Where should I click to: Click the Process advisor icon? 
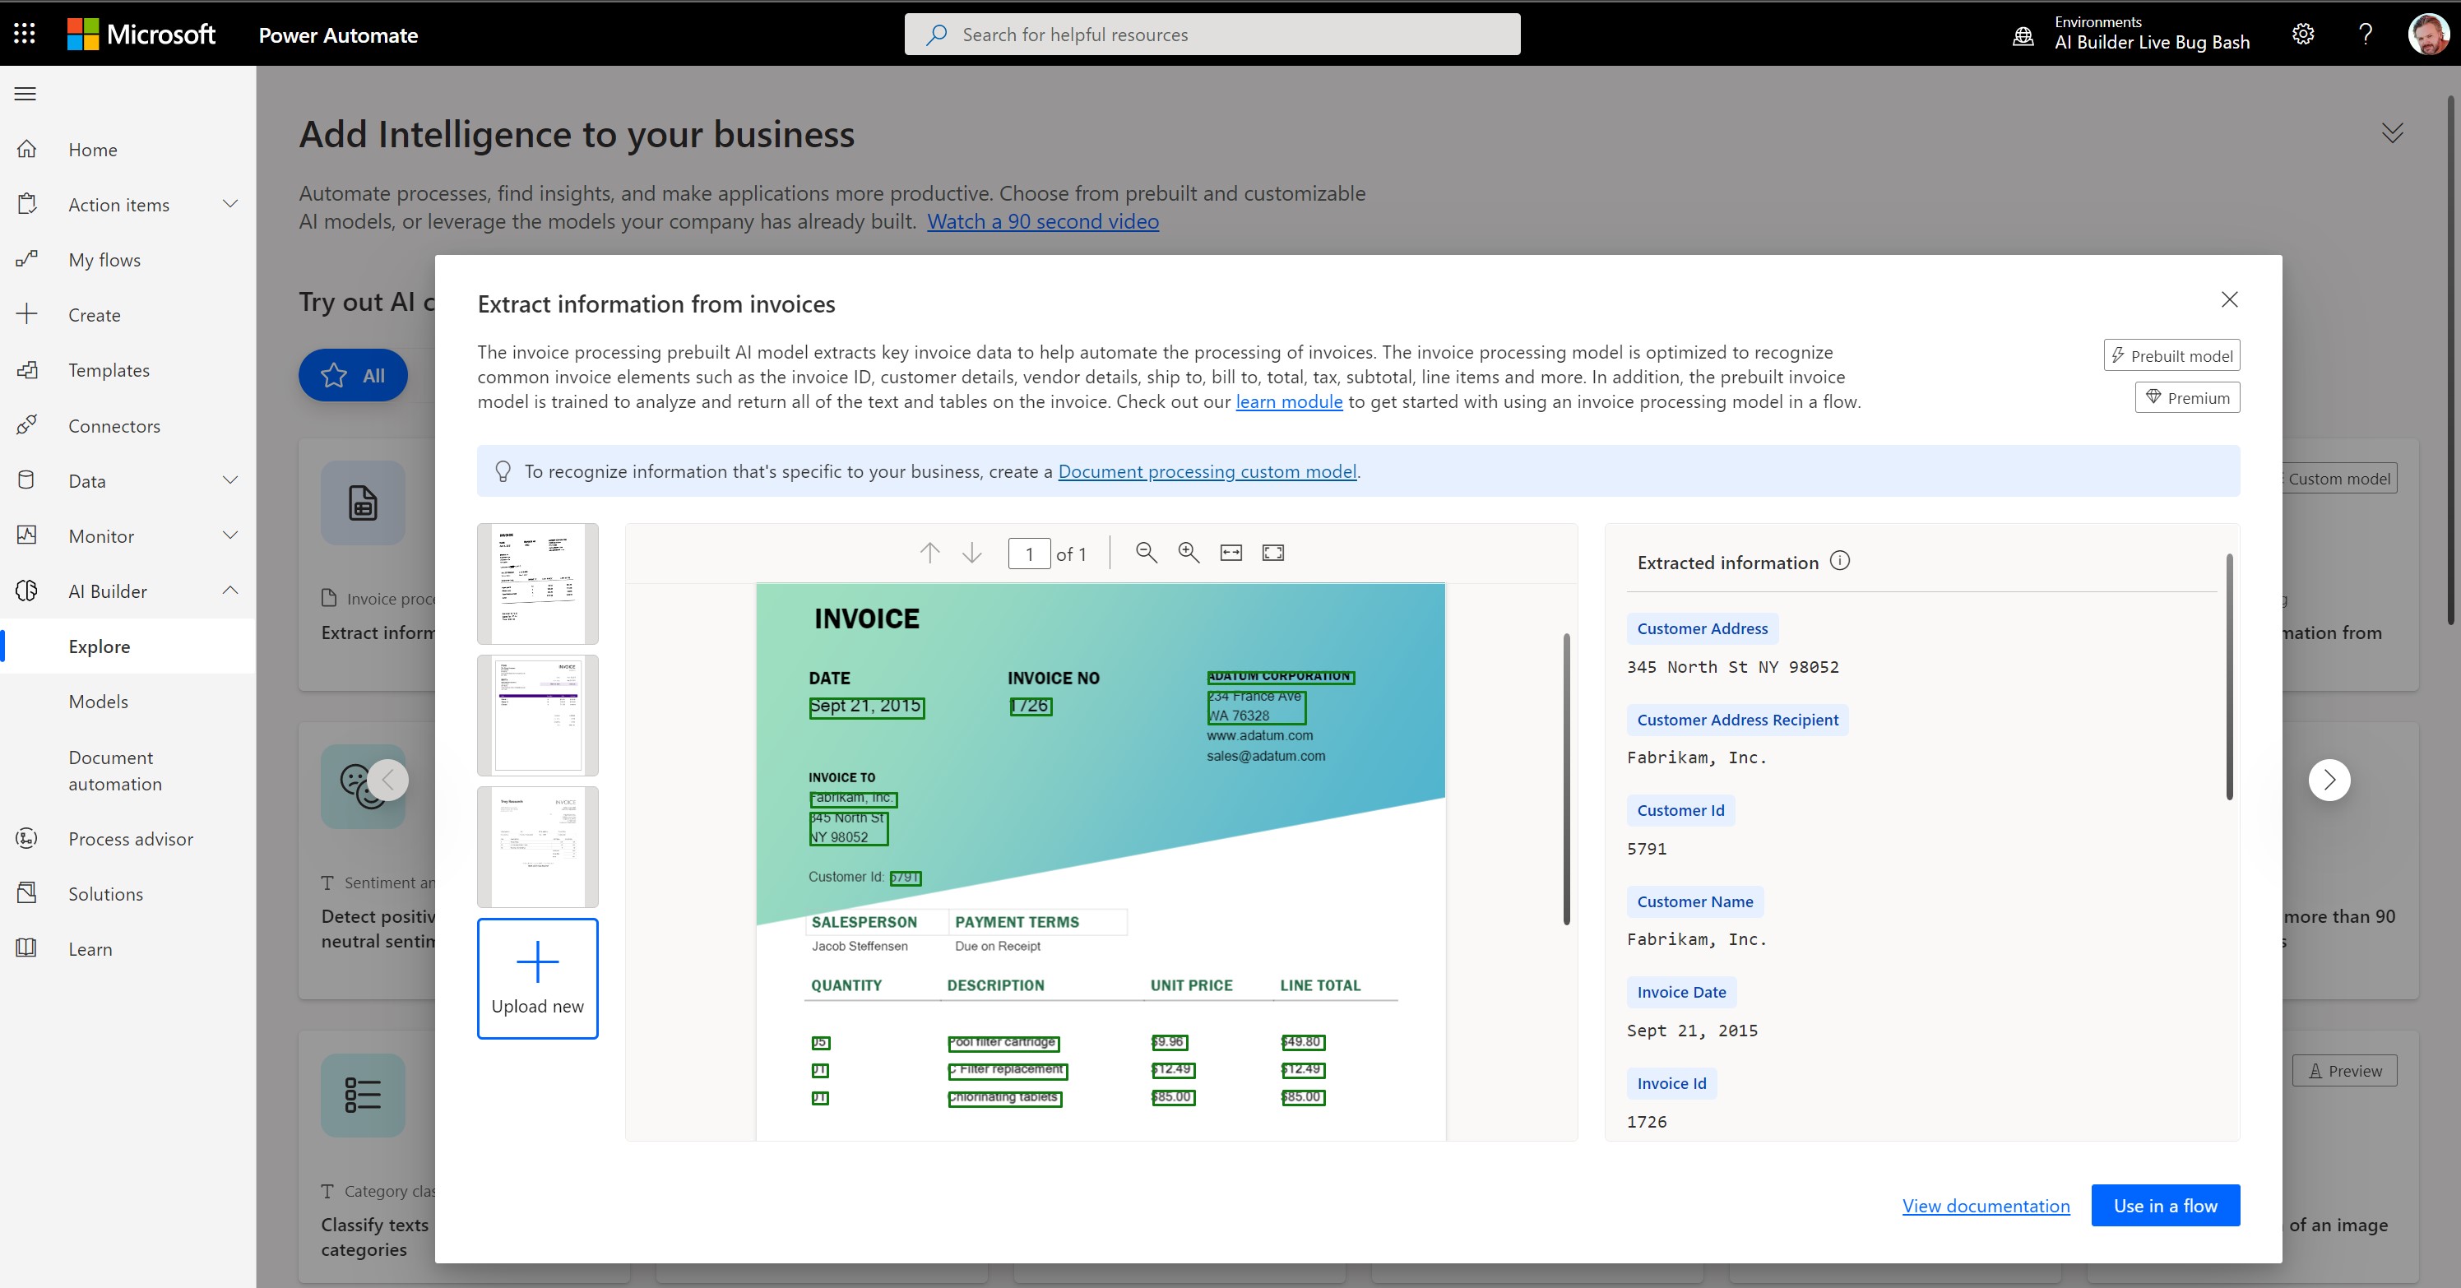27,838
